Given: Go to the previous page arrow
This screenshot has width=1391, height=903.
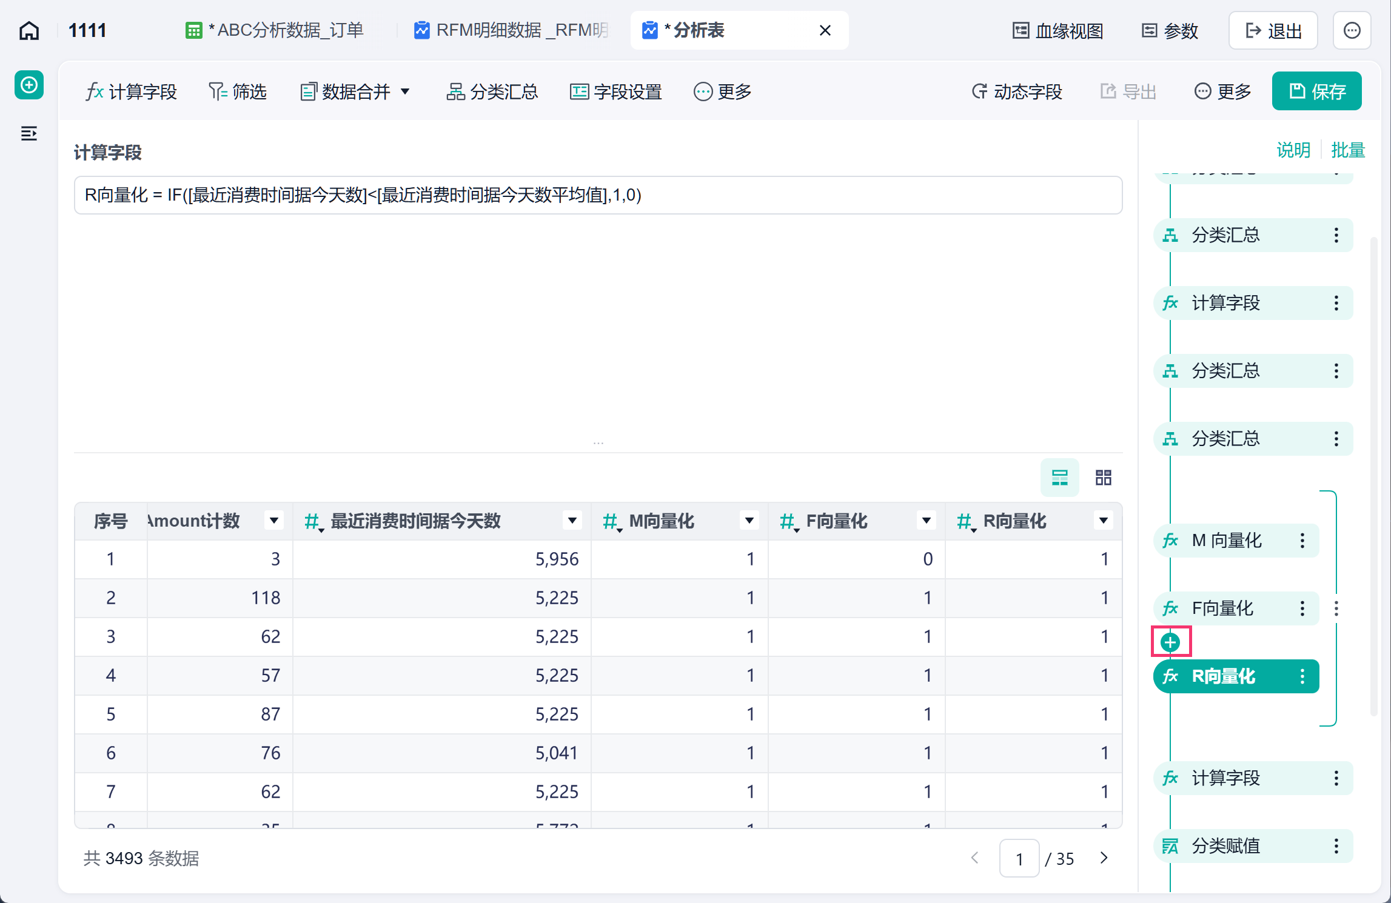Looking at the screenshot, I should coord(975,858).
